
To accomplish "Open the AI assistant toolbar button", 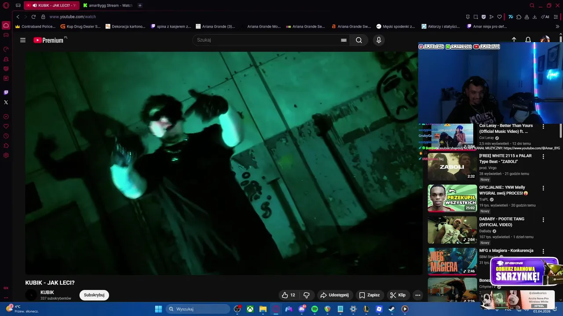I will pos(545,17).
